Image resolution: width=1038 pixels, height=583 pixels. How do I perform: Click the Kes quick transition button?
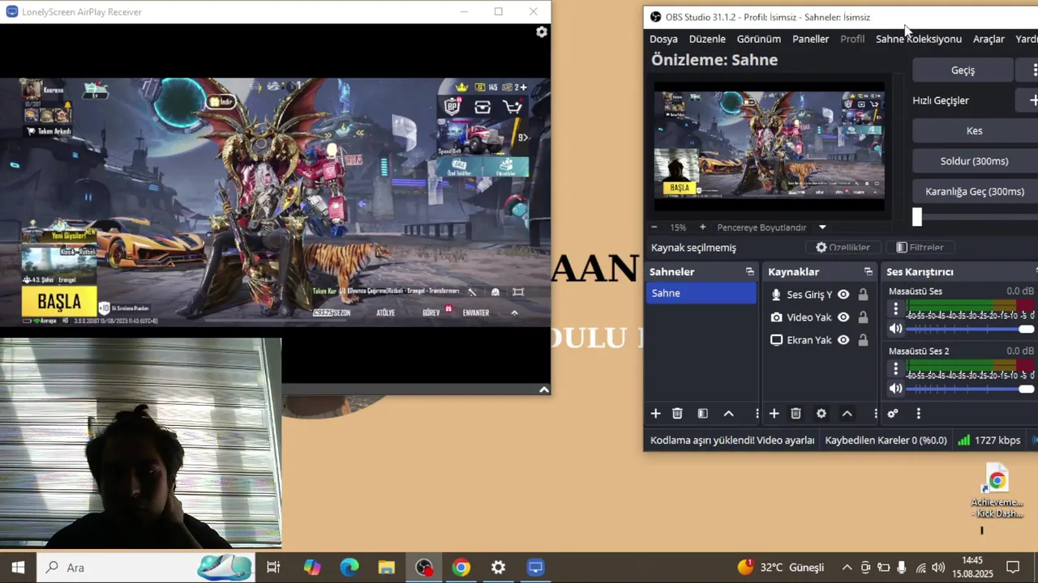(x=975, y=130)
